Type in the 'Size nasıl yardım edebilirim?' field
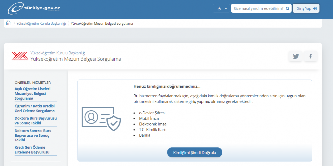Image resolution: width=333 pixels, height=166 pixels. [258, 8]
